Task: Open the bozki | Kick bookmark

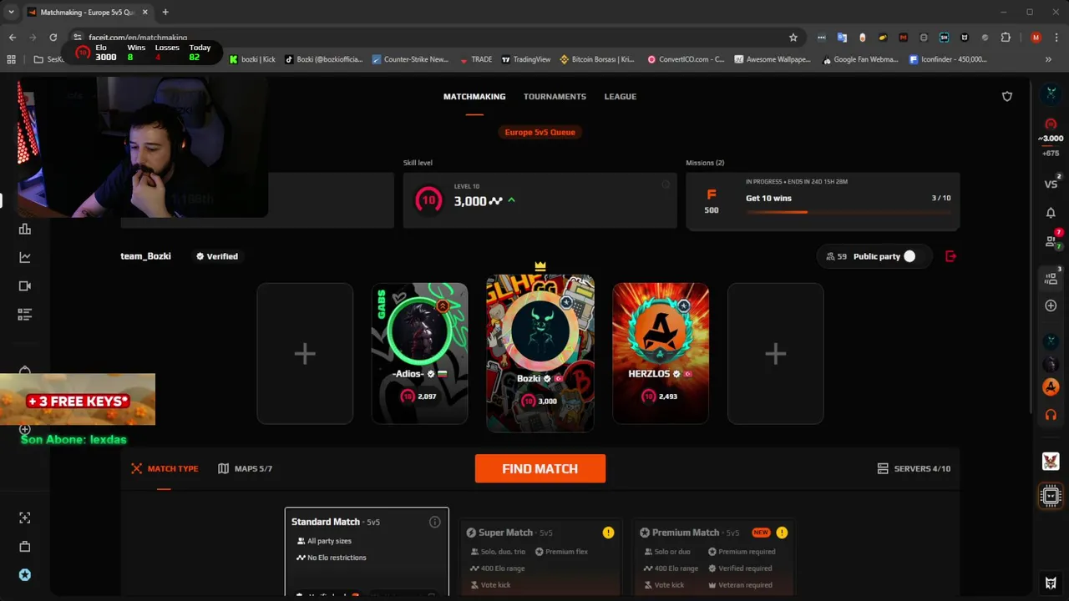Action: tap(251, 59)
